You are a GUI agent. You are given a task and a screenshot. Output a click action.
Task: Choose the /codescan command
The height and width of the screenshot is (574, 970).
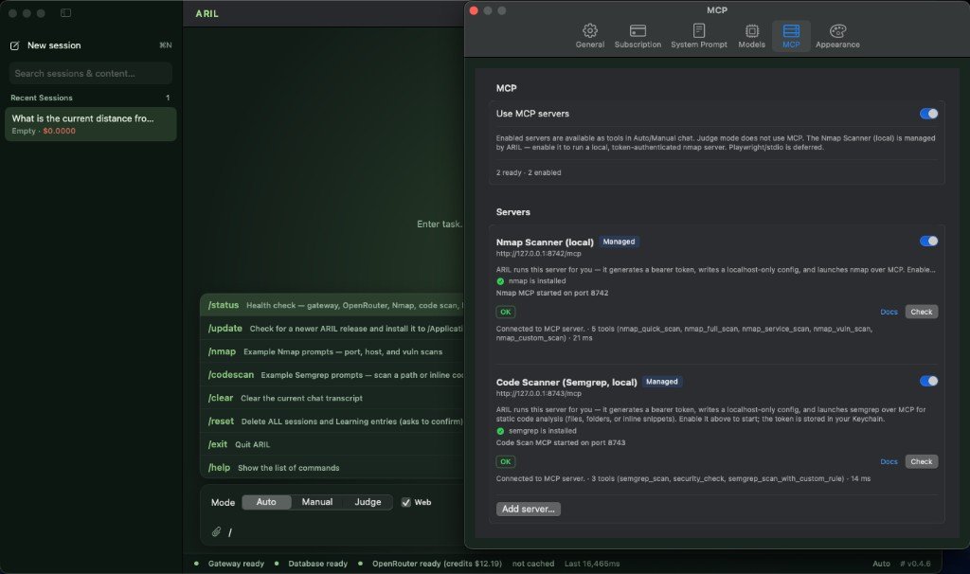click(332, 375)
